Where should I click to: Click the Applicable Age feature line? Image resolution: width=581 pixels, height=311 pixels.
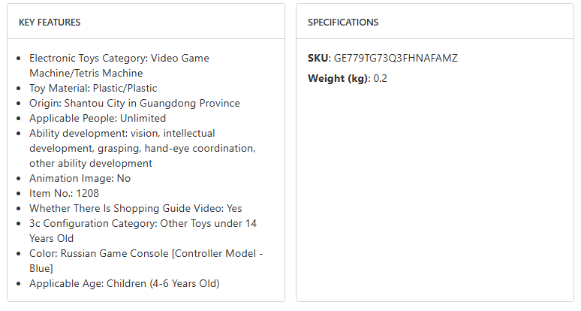pos(124,283)
